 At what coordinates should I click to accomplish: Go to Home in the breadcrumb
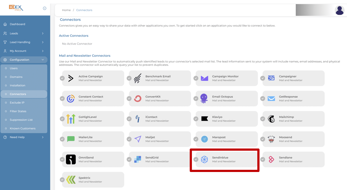tap(66, 10)
